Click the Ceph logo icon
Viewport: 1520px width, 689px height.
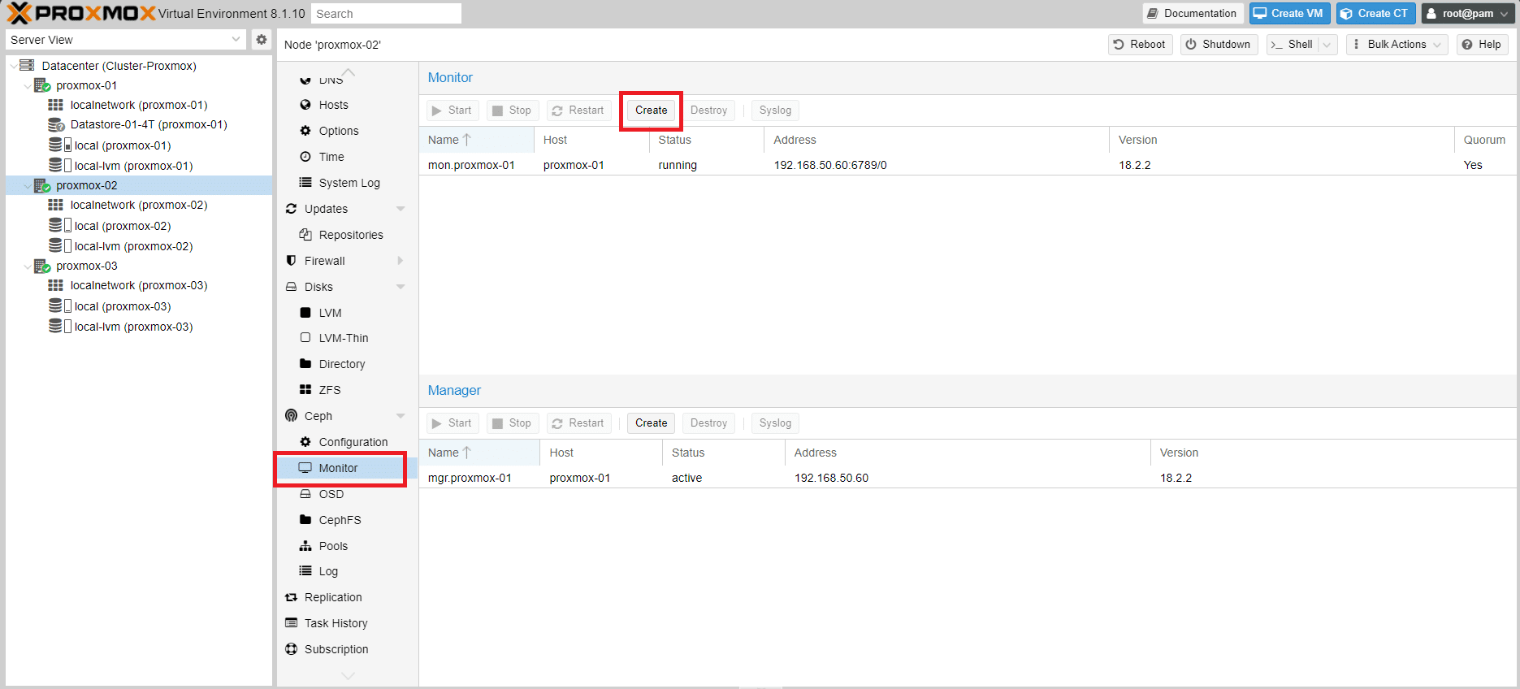pos(291,415)
